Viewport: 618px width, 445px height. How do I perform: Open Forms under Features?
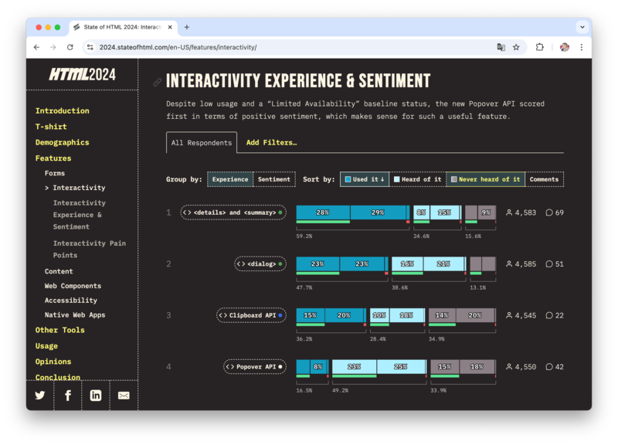click(x=55, y=173)
